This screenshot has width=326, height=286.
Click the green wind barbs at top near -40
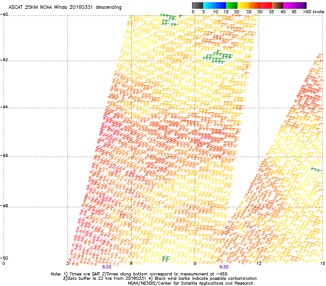[x=170, y=20]
